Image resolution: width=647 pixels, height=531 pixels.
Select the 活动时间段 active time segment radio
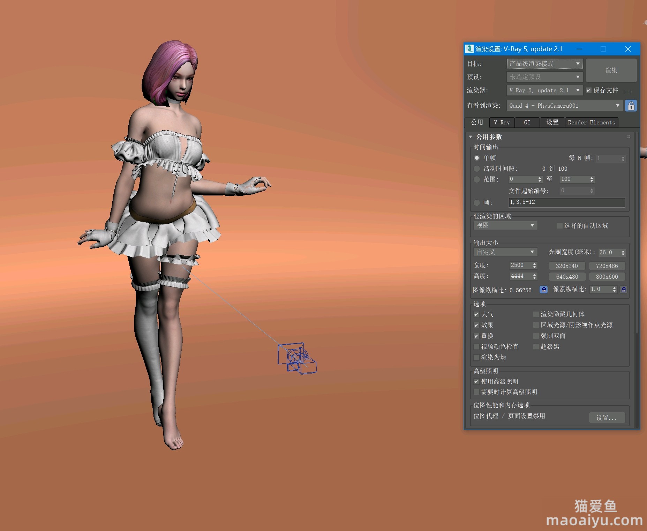tap(477, 169)
